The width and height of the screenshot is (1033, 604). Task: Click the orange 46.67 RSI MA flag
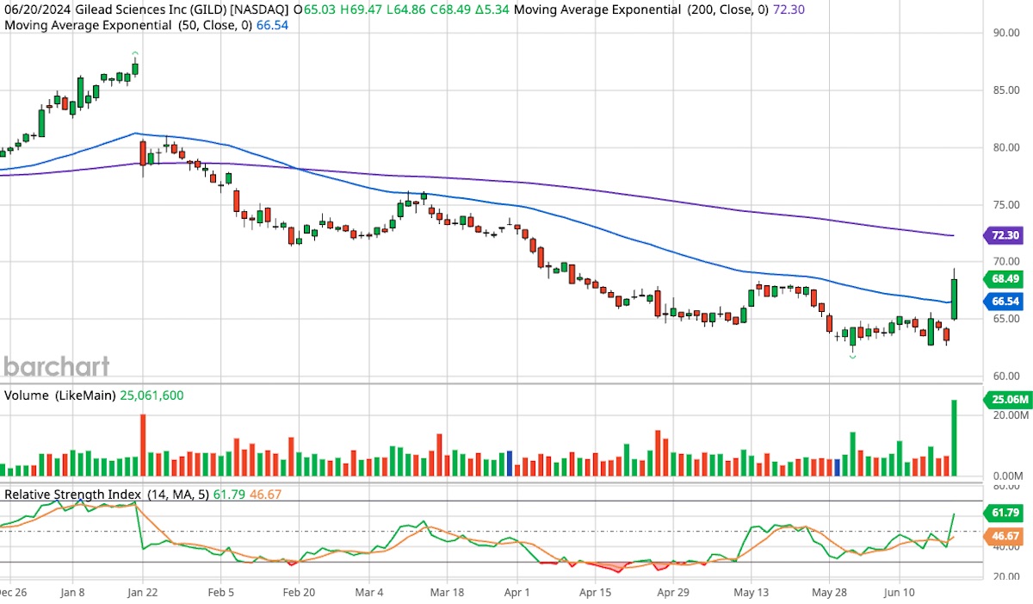click(1004, 535)
